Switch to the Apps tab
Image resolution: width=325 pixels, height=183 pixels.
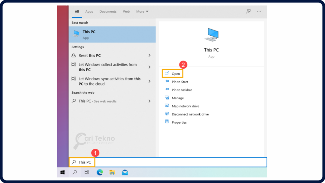(x=89, y=11)
